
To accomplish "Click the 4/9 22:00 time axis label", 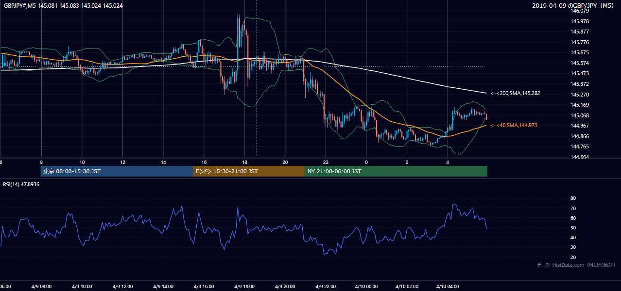I will click(326, 286).
